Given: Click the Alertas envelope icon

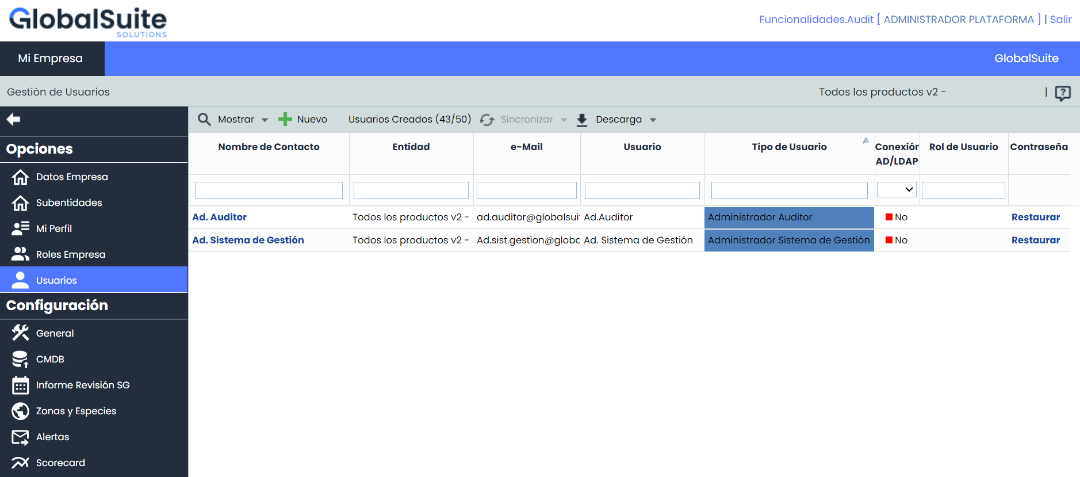Looking at the screenshot, I should (20, 437).
